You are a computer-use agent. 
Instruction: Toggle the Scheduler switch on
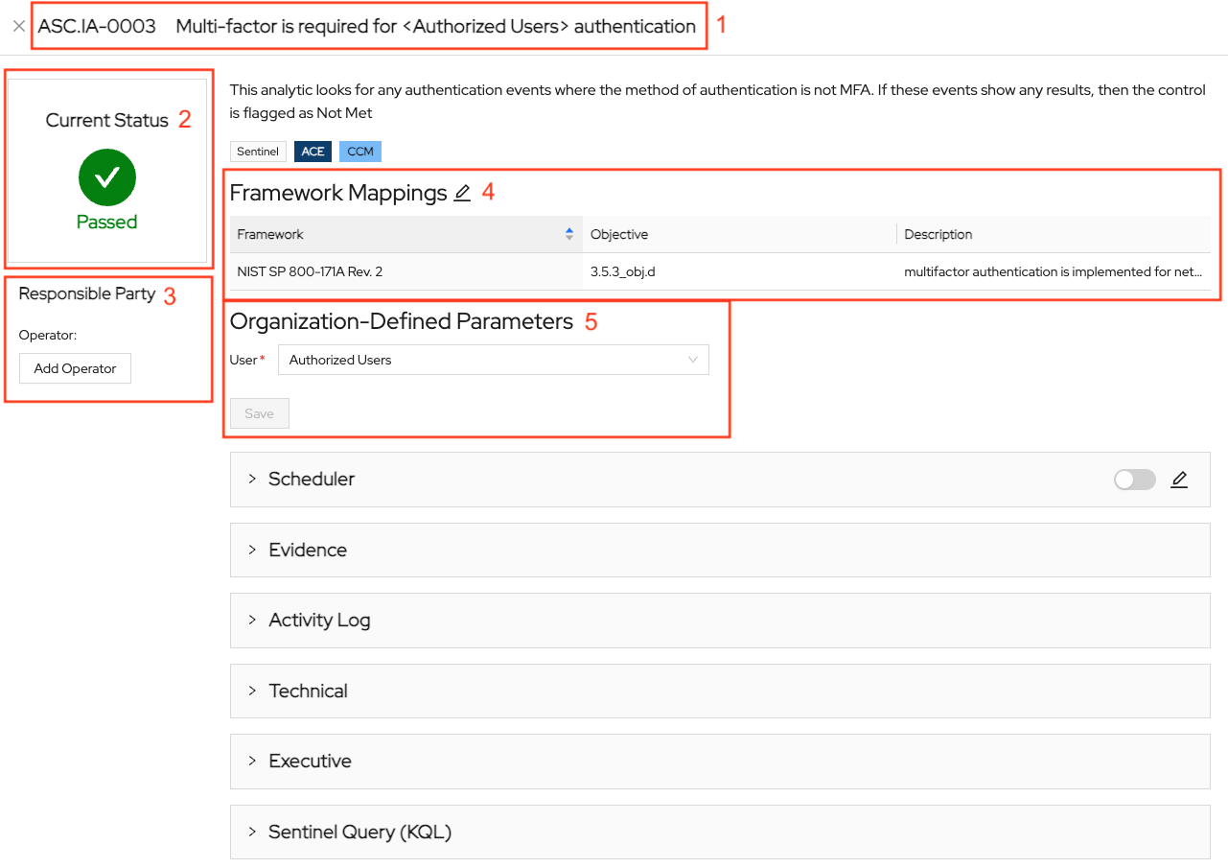(1135, 480)
